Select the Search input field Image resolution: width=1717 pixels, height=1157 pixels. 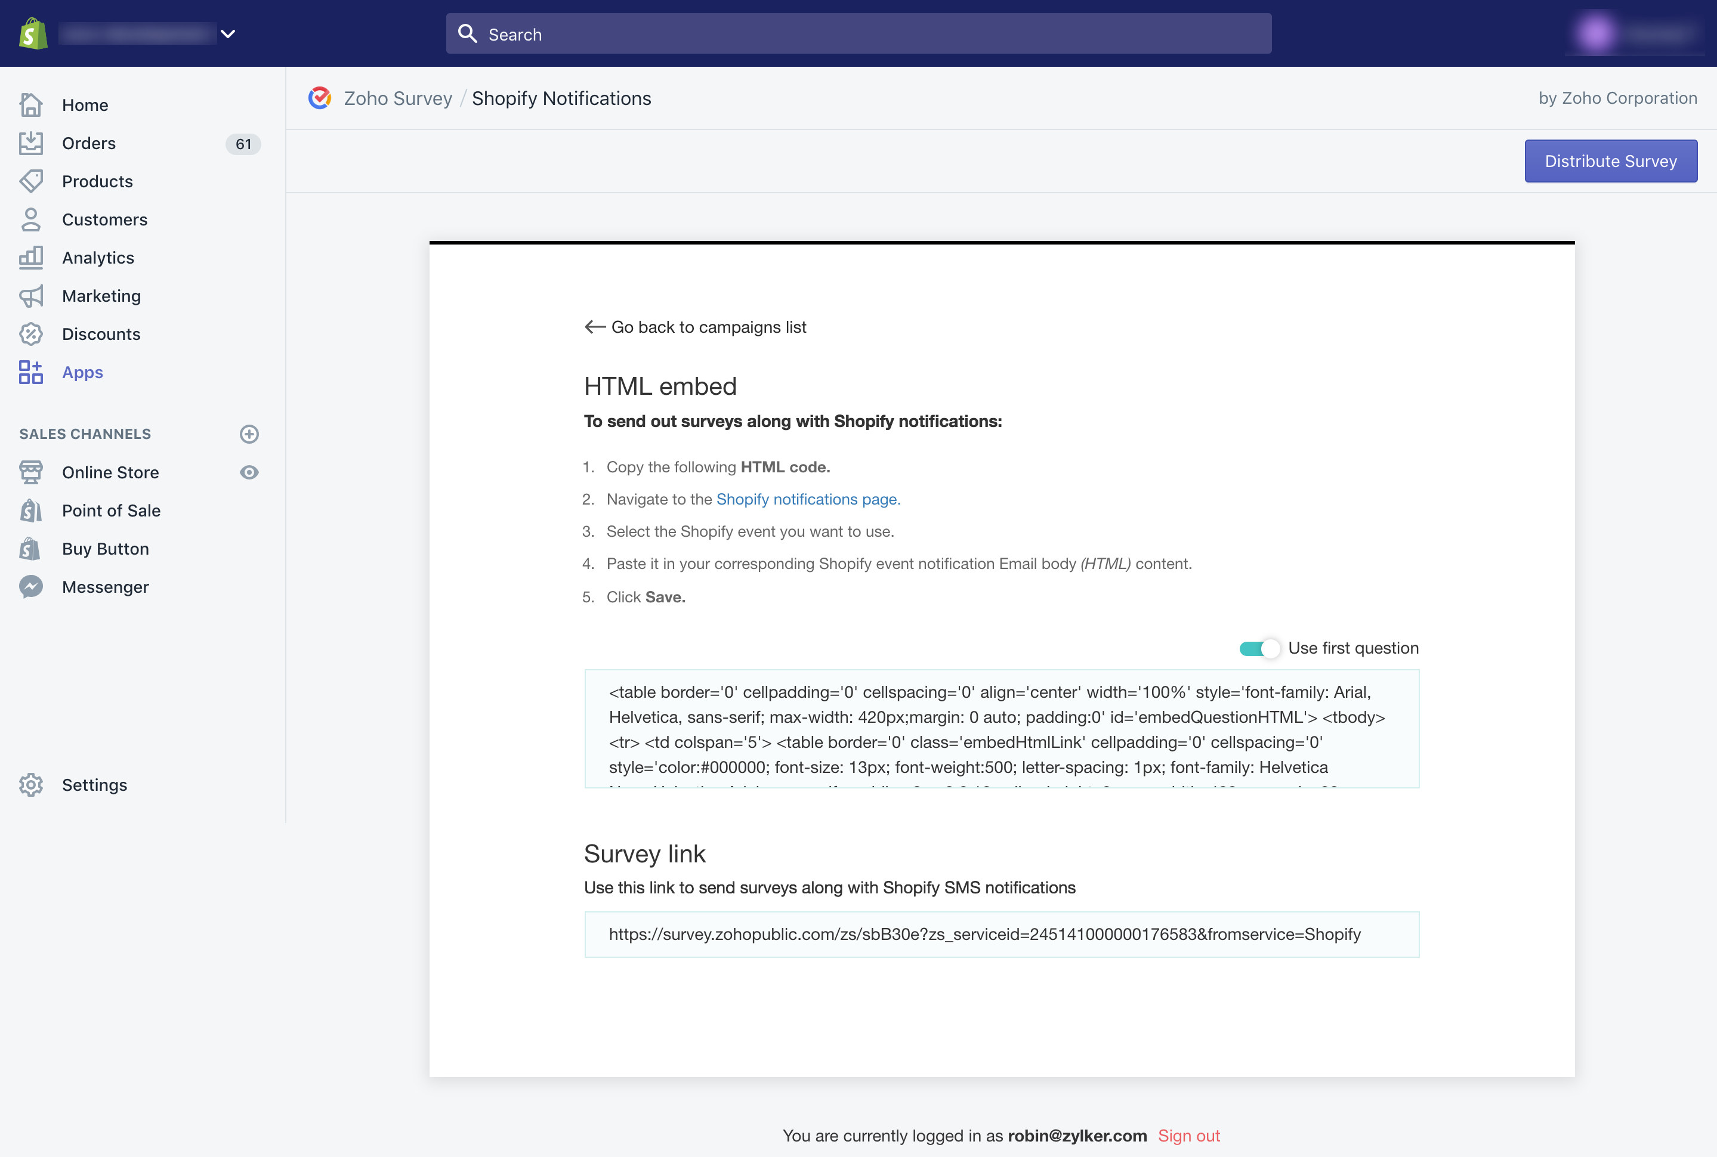pyautogui.click(x=858, y=32)
